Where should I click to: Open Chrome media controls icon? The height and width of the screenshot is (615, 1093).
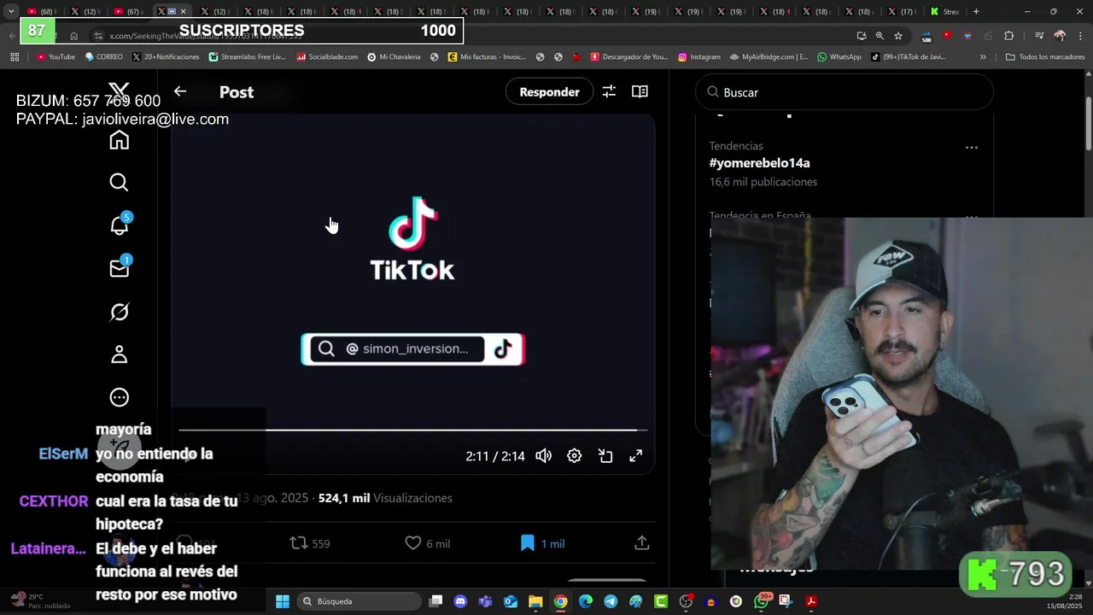point(1039,36)
